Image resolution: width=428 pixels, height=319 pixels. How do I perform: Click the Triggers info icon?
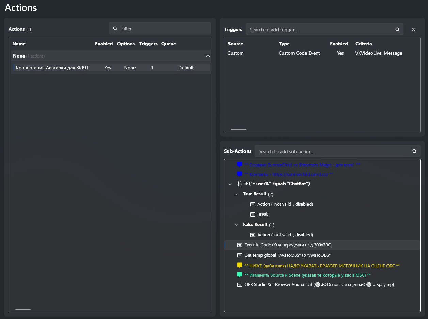tap(414, 30)
